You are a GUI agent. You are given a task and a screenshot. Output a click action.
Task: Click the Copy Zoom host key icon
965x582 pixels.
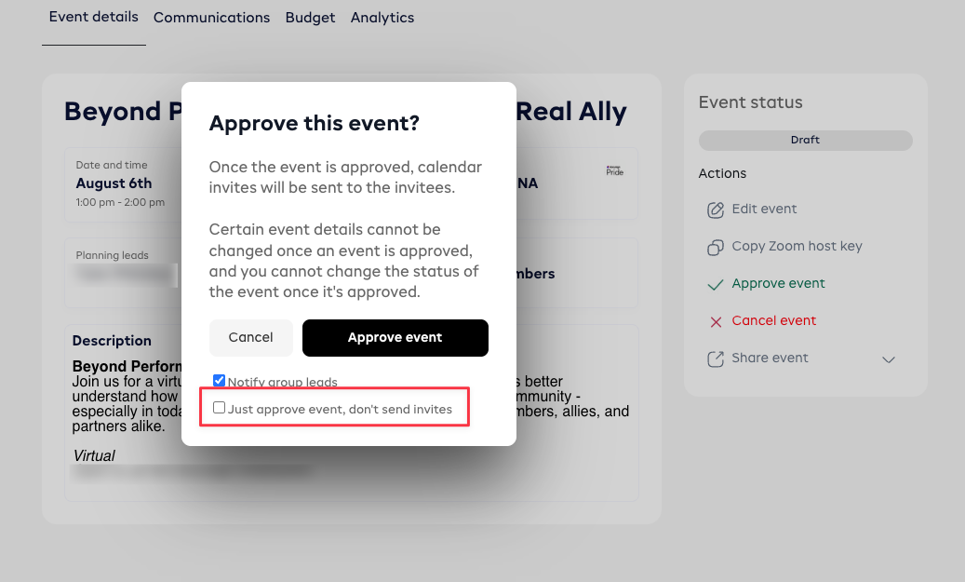[716, 247]
